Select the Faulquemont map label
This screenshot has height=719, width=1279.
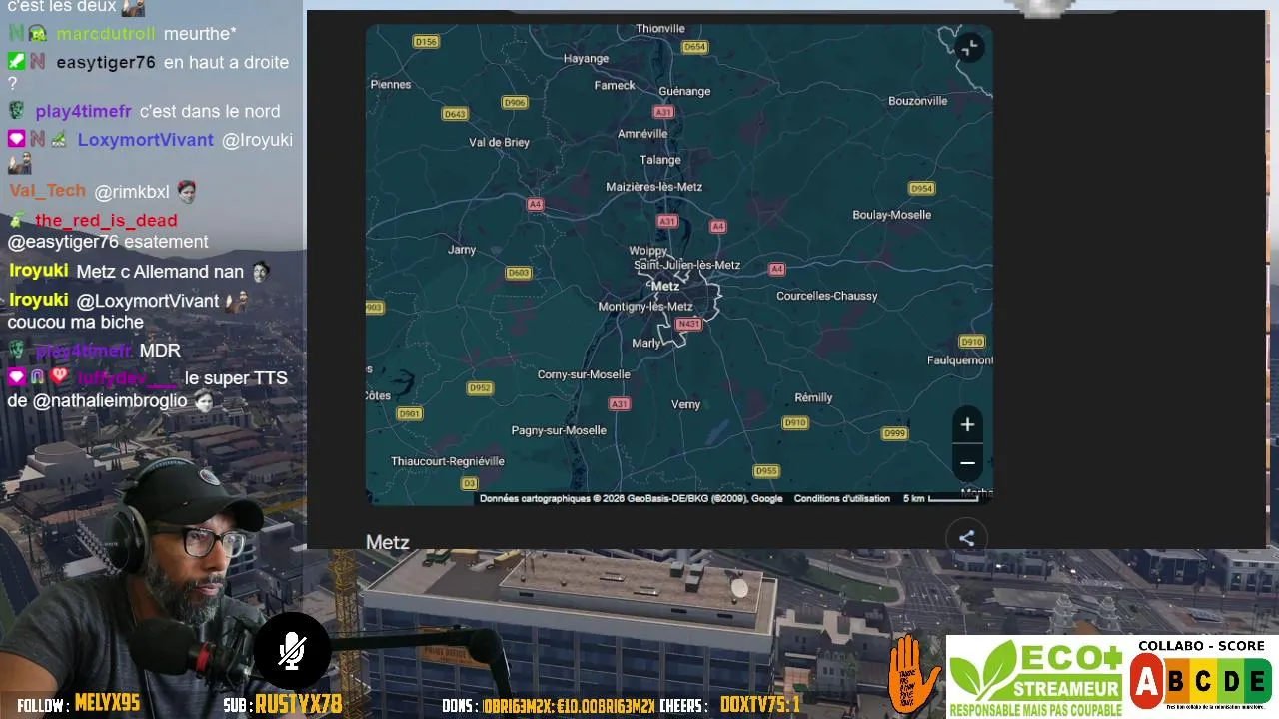[960, 359]
